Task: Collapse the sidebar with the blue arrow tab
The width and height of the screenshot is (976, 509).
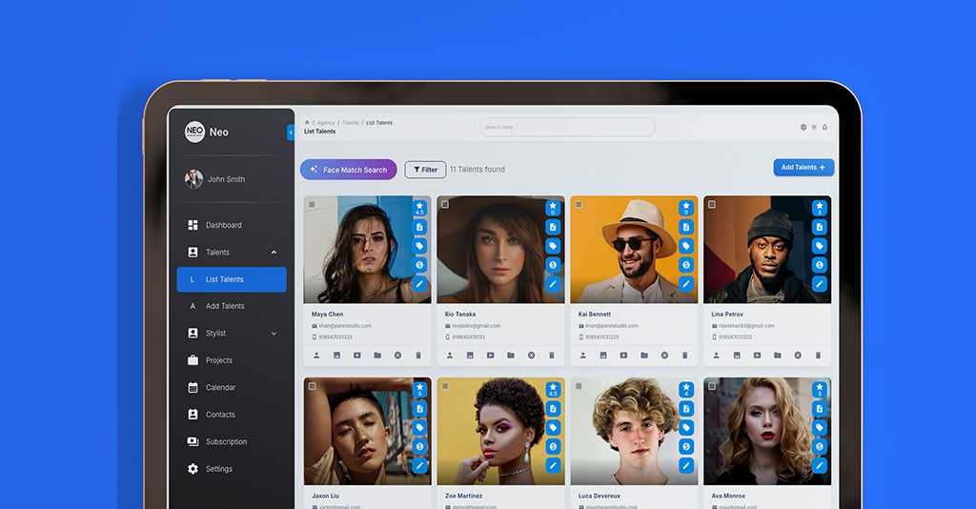Action: pos(291,133)
